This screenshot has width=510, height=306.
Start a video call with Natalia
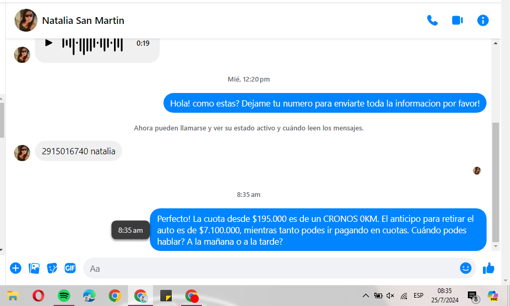[457, 20]
